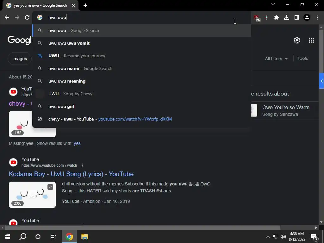Click the scroll down arrow of vertical scrollbar
Image resolution: width=324 pixels, height=243 pixels.
pyautogui.click(x=321, y=222)
